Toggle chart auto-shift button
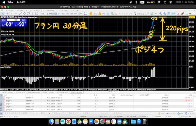This screenshot has height=126, width=196. click(x=173, y=14)
